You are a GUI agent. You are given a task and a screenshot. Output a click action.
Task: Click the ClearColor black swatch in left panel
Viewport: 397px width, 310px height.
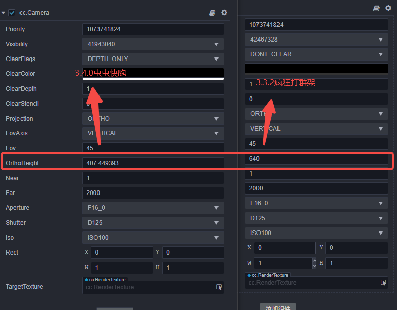pyautogui.click(x=153, y=74)
